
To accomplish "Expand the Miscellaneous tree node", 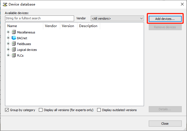I will tap(8, 32).
